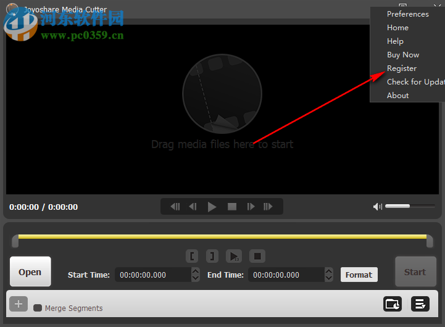Screen dimensions: 445x327
Task: Click the Open button
Action: [30, 271]
